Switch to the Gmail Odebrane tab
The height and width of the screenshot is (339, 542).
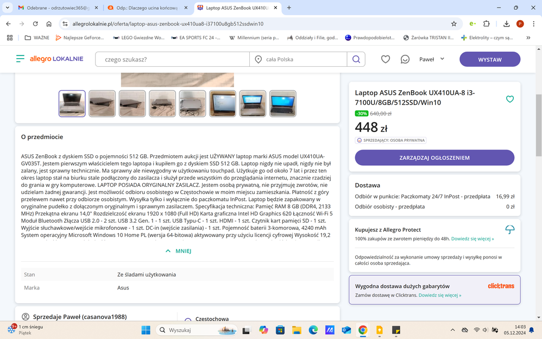(58, 8)
